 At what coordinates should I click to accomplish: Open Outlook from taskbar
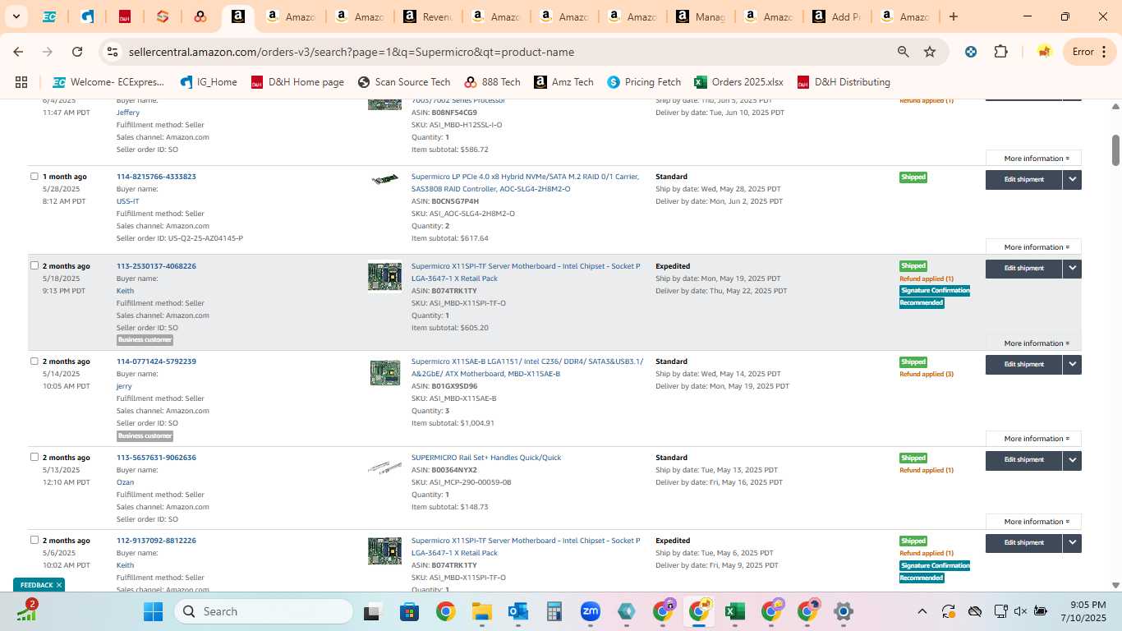coord(517,611)
